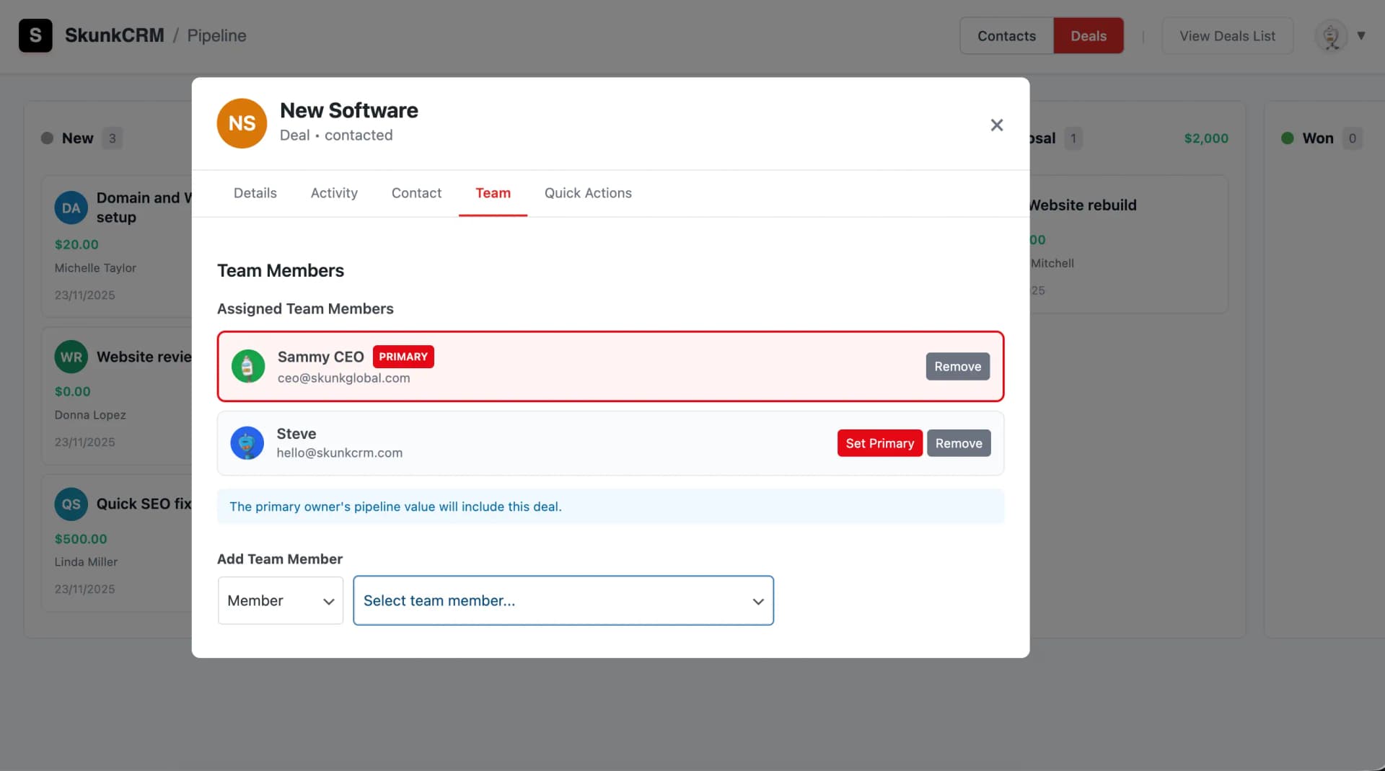Navigate to the Contacts section

pos(1006,35)
